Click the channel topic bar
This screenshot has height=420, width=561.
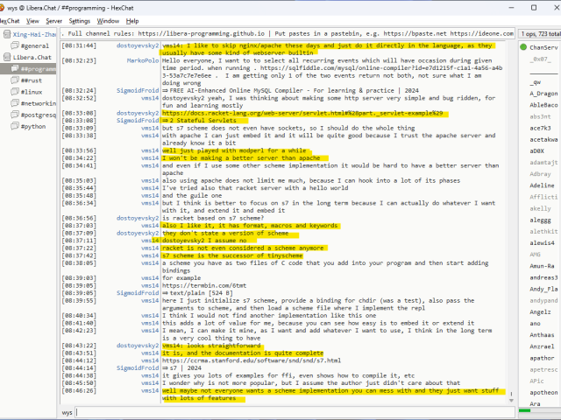pos(289,32)
